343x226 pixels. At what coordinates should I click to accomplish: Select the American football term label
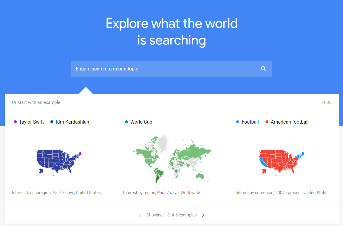[290, 122]
